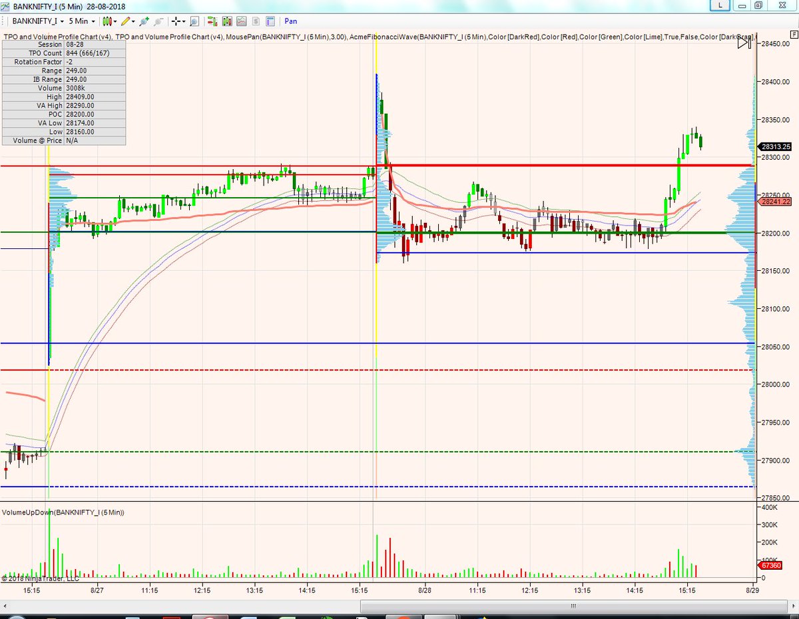Activate the zoom magnifier tool
Image resolution: width=799 pixels, height=619 pixels.
click(x=194, y=21)
